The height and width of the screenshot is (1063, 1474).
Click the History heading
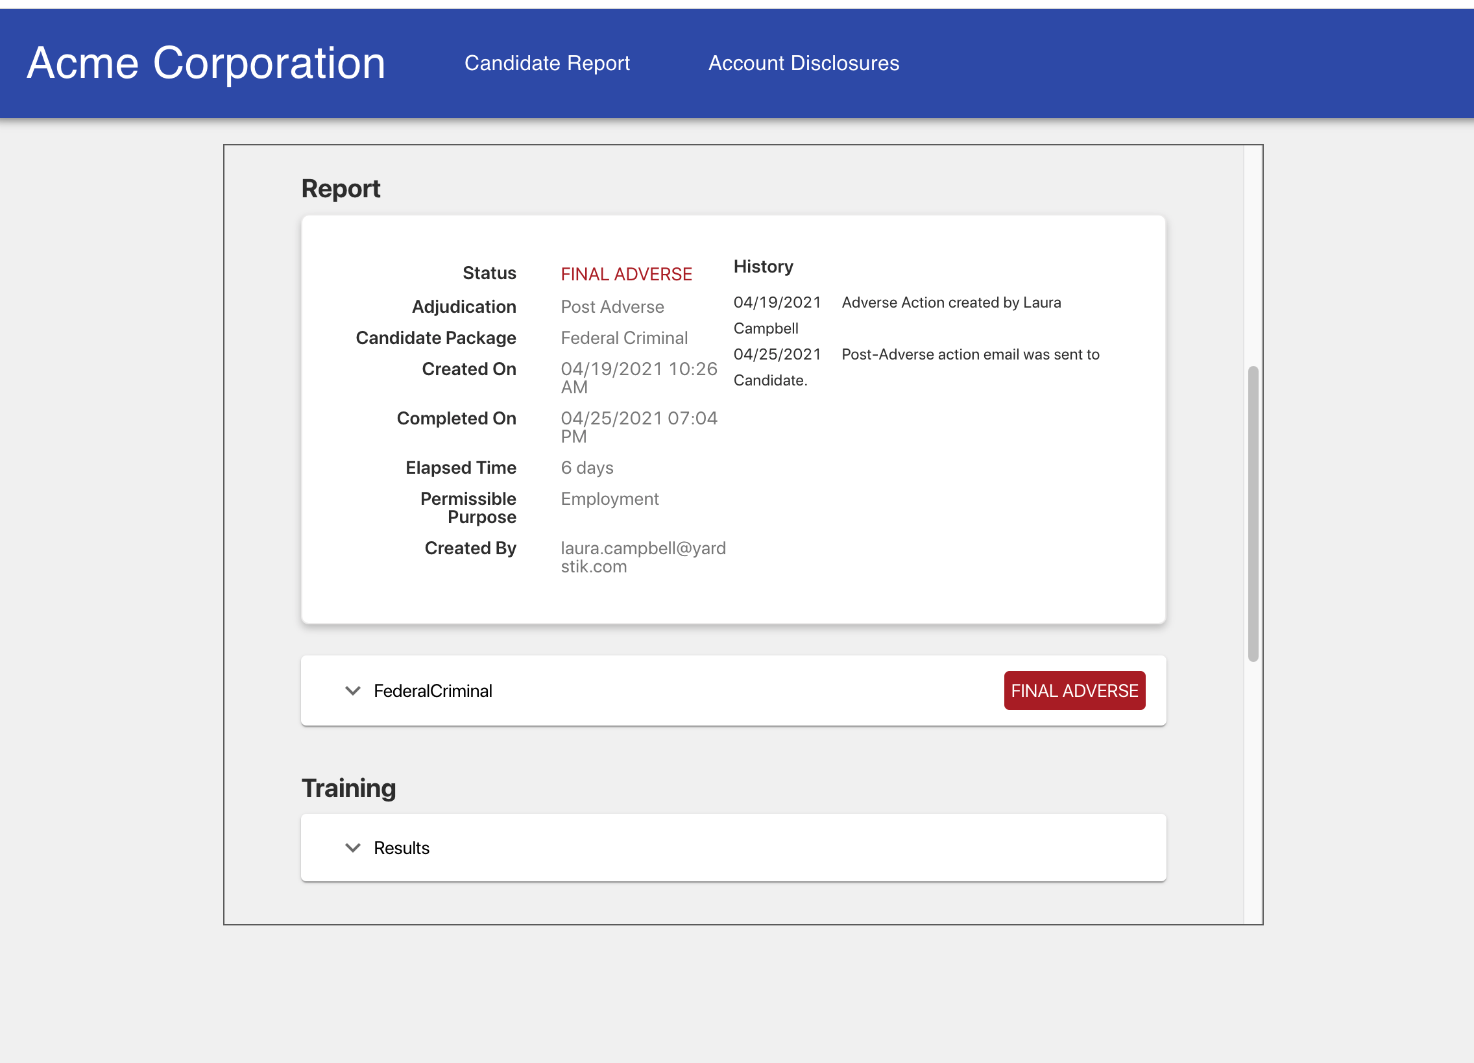tap(763, 267)
